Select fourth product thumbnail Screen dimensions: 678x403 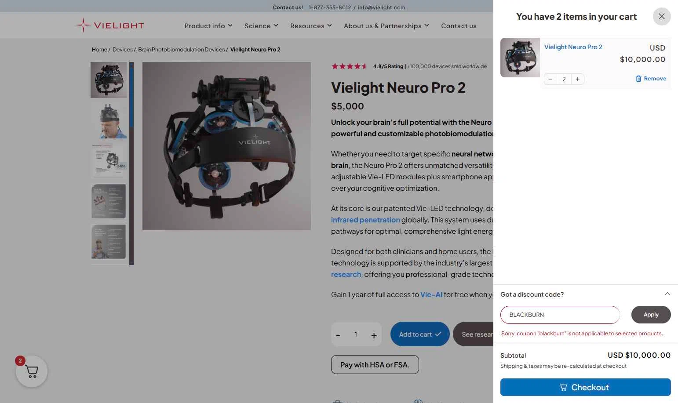click(109, 201)
